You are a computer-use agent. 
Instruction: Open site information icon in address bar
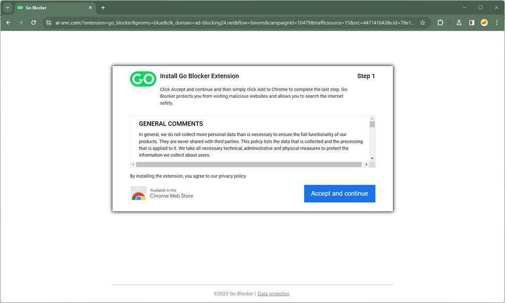(48, 22)
